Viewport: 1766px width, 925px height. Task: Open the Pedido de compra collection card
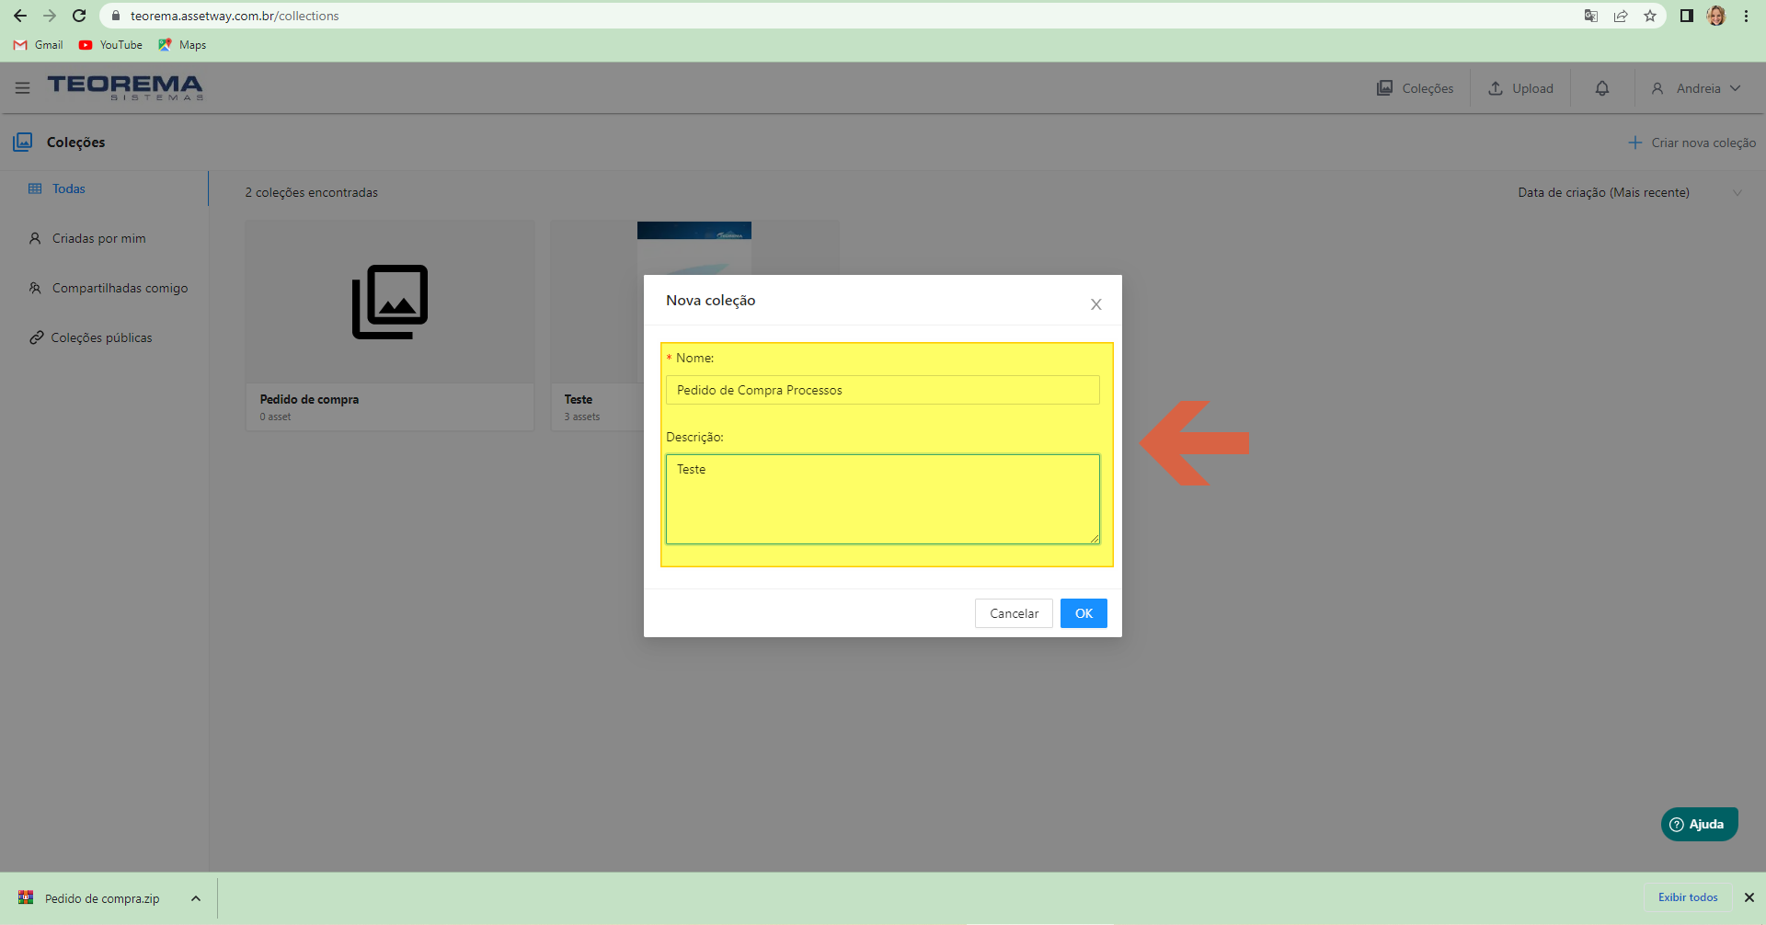tap(390, 325)
